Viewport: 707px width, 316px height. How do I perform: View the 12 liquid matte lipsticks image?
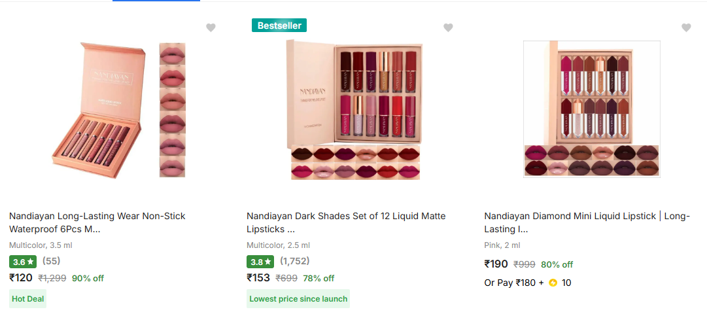click(353, 109)
